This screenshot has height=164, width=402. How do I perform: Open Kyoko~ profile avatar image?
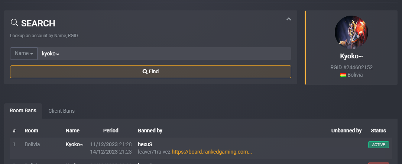pyautogui.click(x=351, y=32)
